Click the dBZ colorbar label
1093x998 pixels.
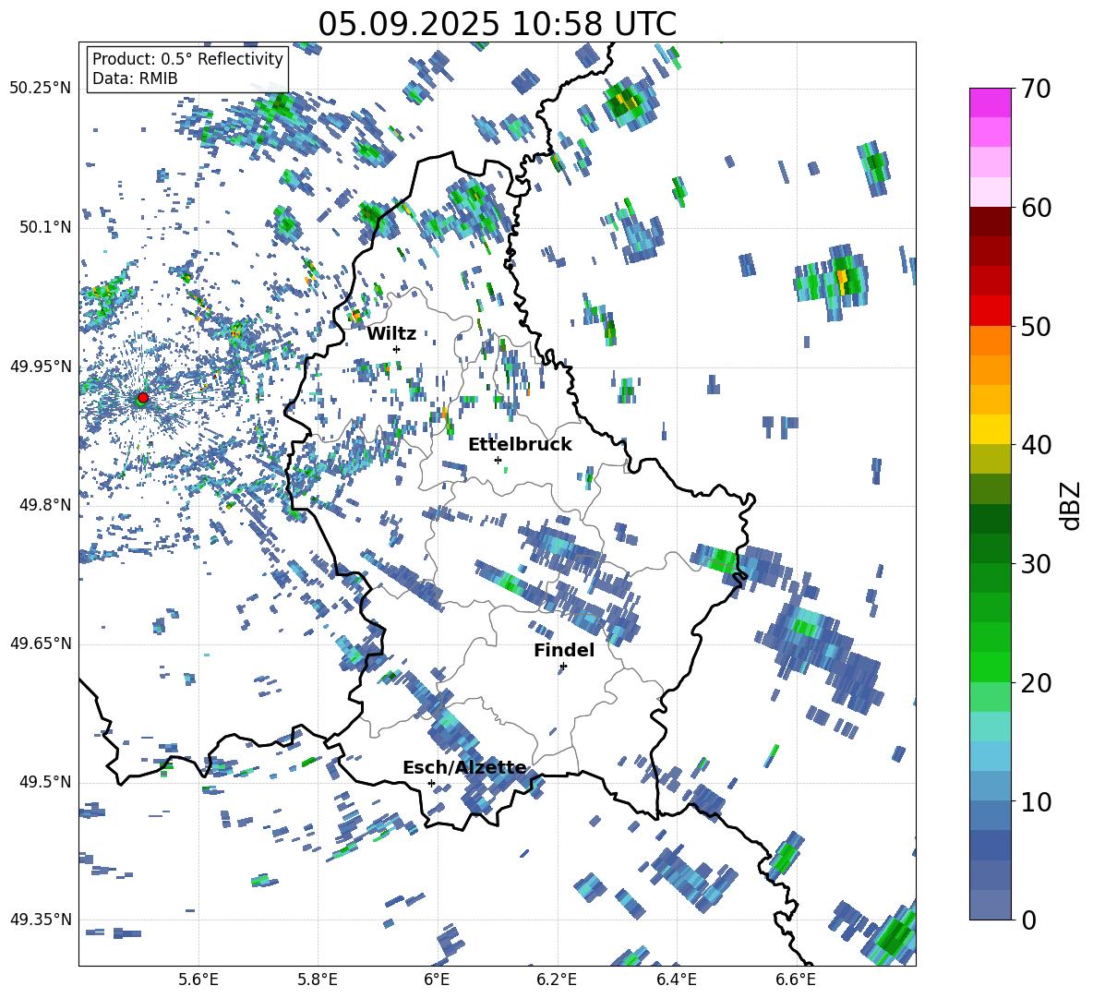(1070, 505)
